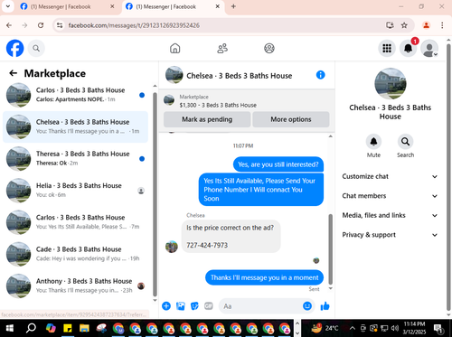Choose a sticker icon
452x337 pixels.
[194, 306]
